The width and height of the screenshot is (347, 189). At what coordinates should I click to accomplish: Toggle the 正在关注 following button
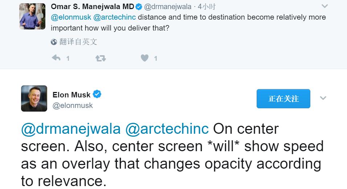coord(283,98)
